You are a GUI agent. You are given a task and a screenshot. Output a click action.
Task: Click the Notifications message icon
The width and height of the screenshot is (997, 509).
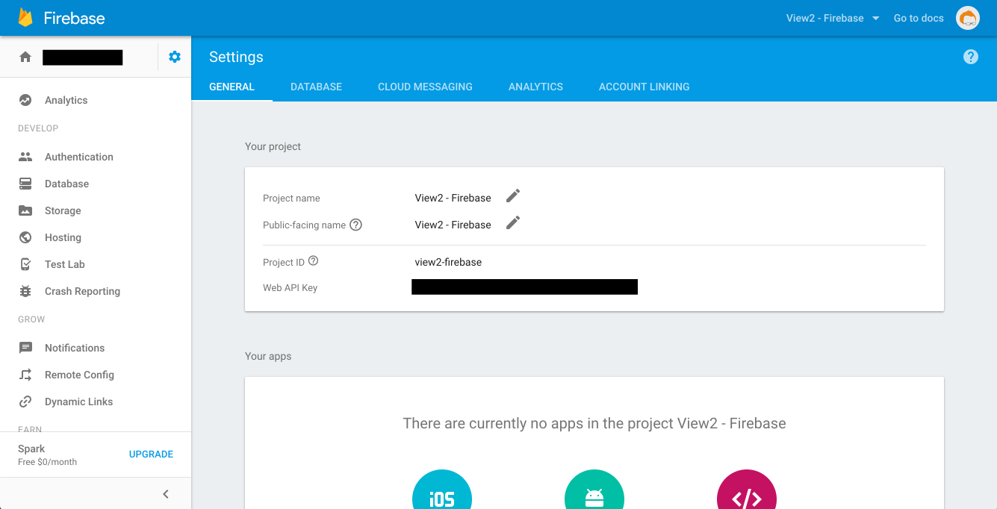tap(25, 348)
